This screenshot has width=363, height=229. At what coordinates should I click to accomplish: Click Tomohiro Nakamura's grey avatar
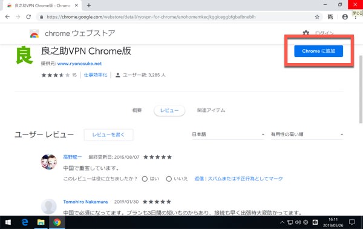pos(49,207)
